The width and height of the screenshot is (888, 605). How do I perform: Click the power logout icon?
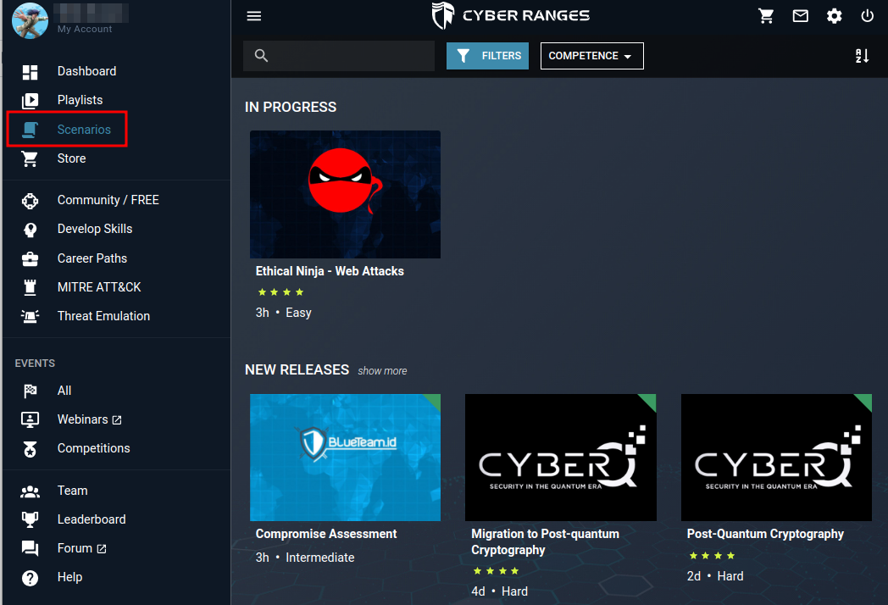click(867, 16)
